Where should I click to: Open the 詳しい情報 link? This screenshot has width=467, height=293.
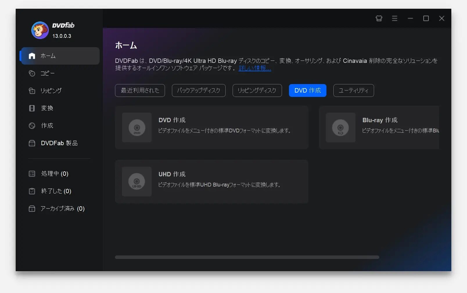click(255, 68)
